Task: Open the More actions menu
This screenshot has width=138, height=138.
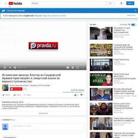Action: (x=28, y=95)
